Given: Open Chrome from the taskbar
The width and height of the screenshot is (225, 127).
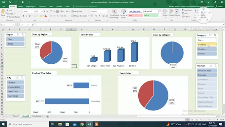Looking at the screenshot, I should (82, 124).
